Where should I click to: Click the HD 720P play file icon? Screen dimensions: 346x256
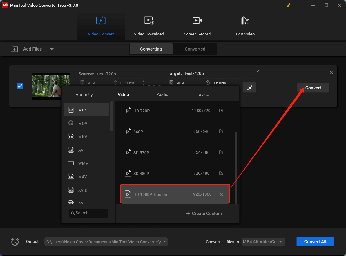click(x=128, y=111)
